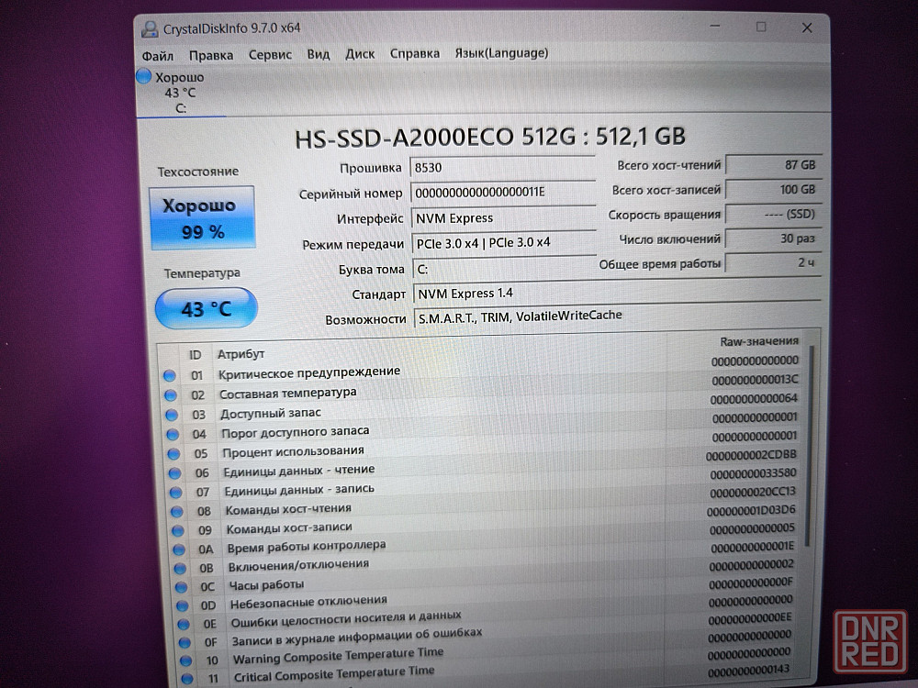This screenshot has width=918, height=688.
Task: Click the Доступный запас attribute name
Action: [x=271, y=414]
